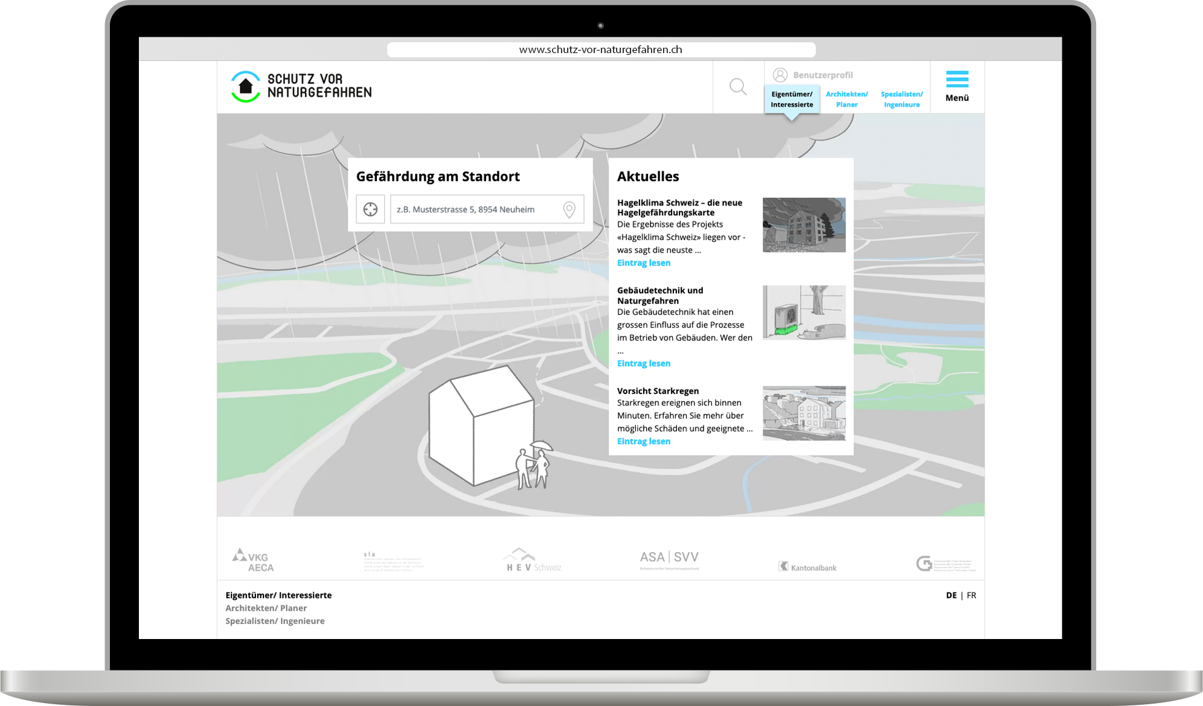Switch to the Architekten/Planer tab
The image size is (1203, 706).
coord(847,99)
